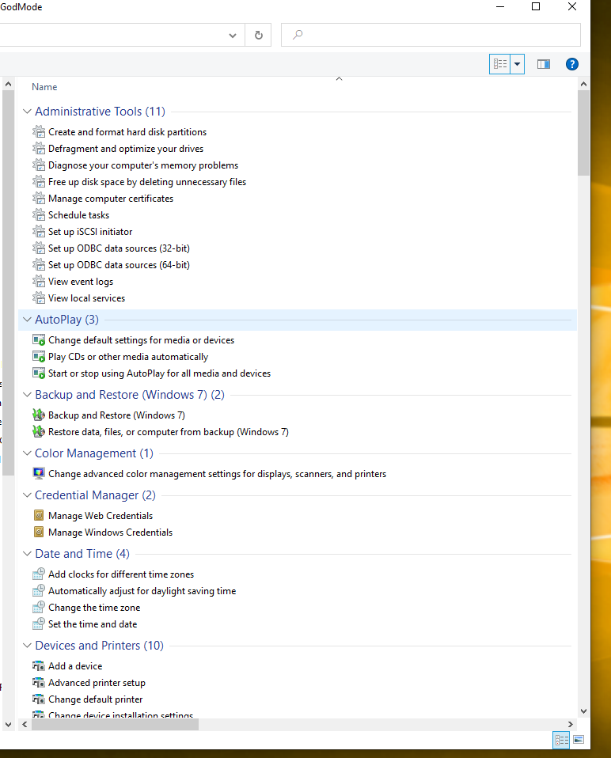This screenshot has height=758, width=611.
Task: Collapse the Administrative Tools group
Action: [28, 112]
